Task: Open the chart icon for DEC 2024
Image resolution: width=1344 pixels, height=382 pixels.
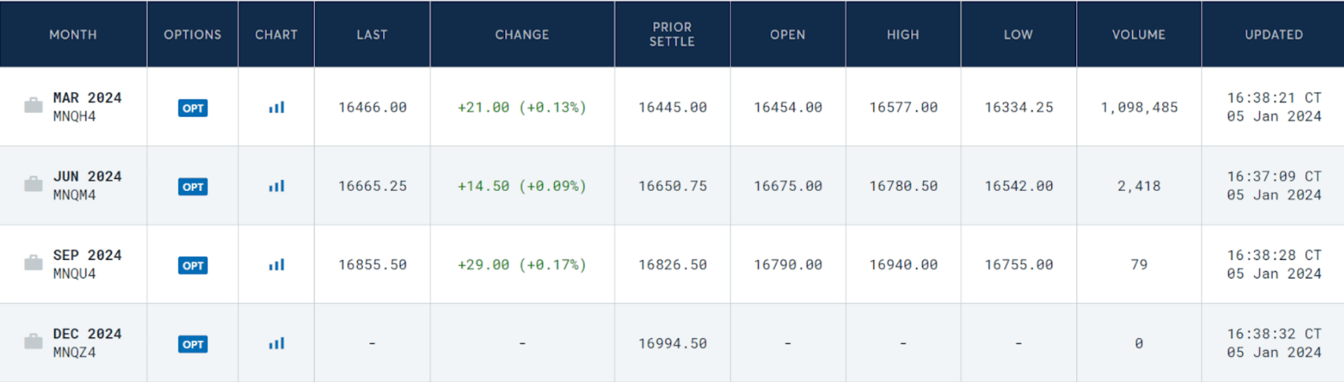Action: (x=277, y=344)
